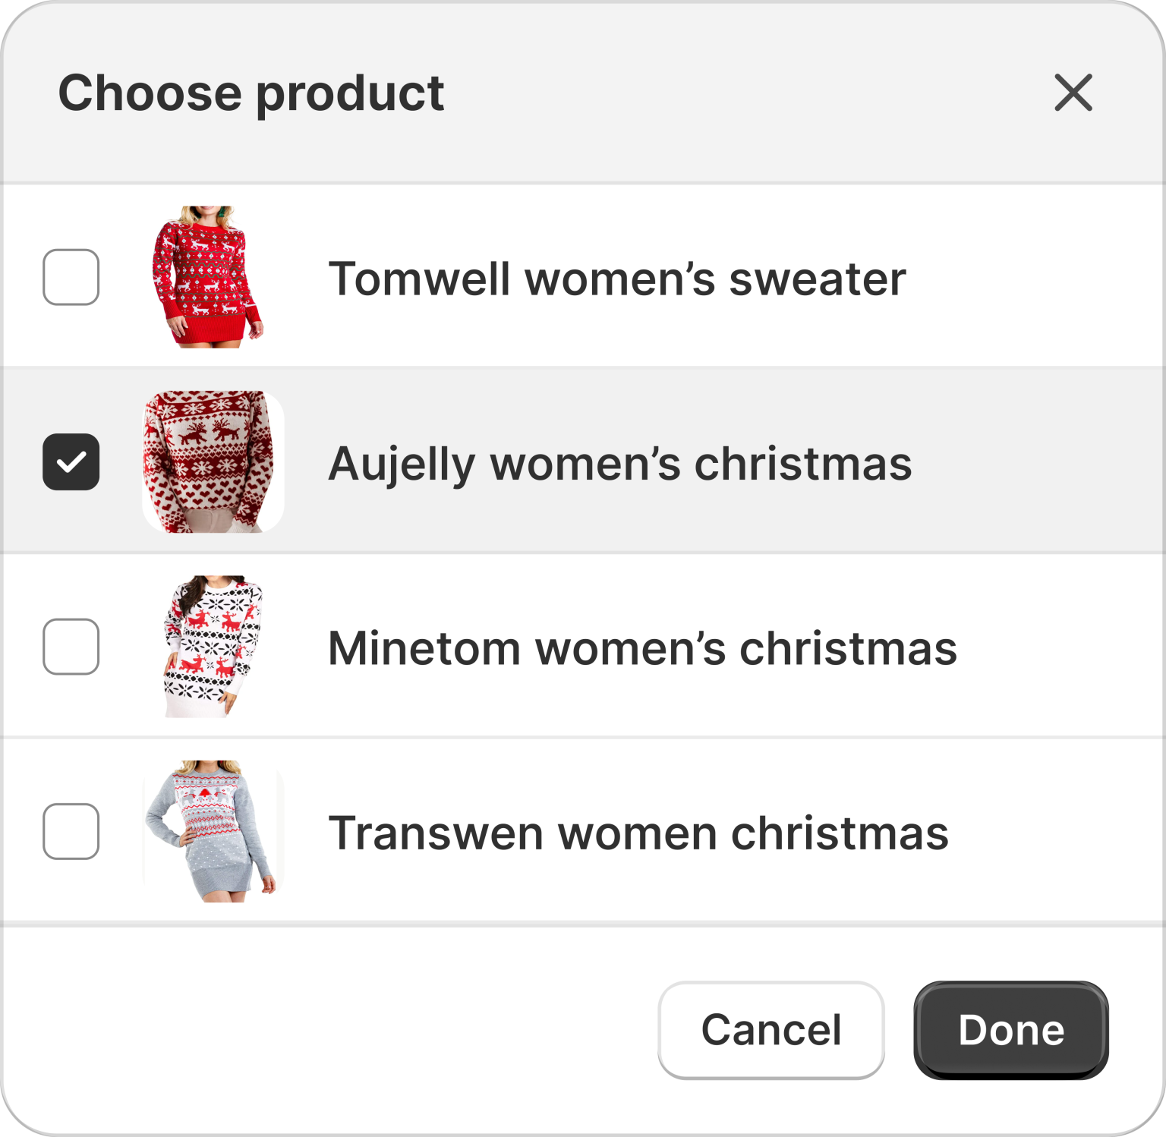The width and height of the screenshot is (1166, 1137).
Task: Select the Transwen women christmas label
Action: (x=638, y=833)
